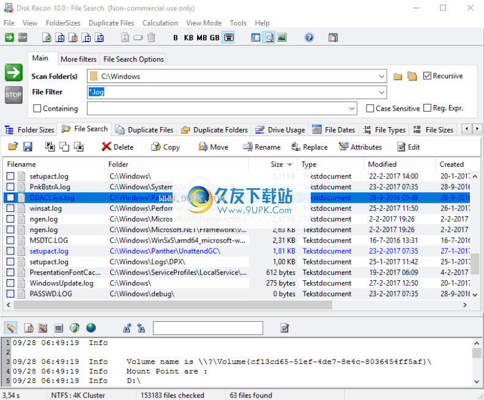The width and height of the screenshot is (484, 400).
Task: Enable Reg. Expr. checkbox
Action: [x=427, y=108]
